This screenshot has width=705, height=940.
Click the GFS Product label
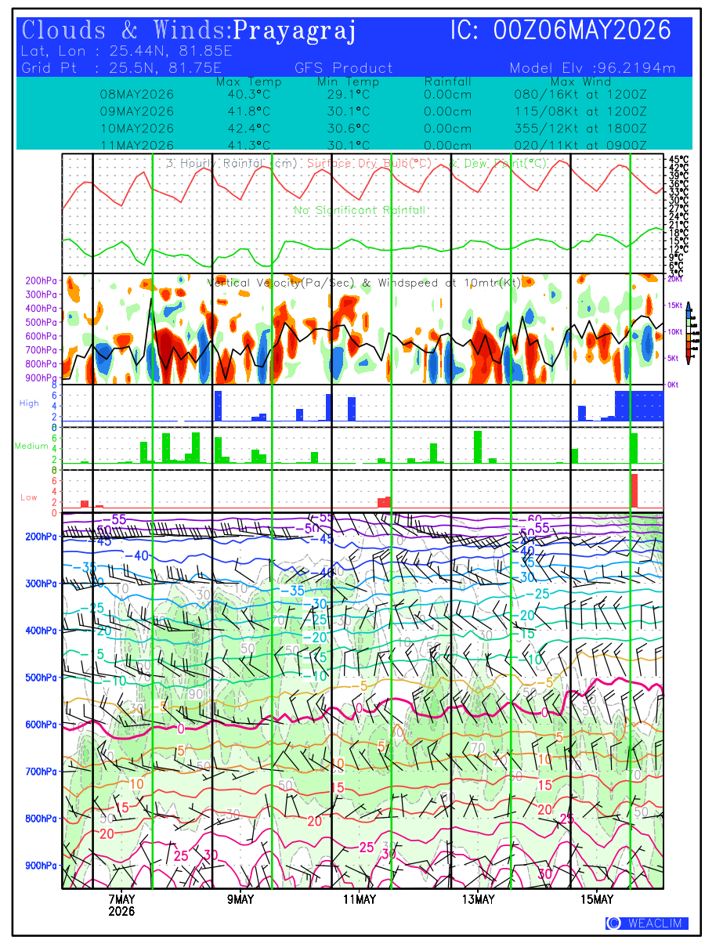[x=344, y=68]
